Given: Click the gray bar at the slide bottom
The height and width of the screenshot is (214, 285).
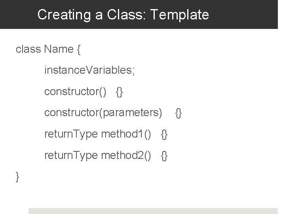Looking at the screenshot, I should [153, 211].
